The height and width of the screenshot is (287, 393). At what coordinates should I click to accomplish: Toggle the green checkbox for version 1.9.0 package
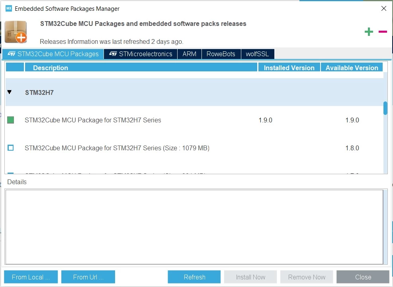[x=10, y=120]
